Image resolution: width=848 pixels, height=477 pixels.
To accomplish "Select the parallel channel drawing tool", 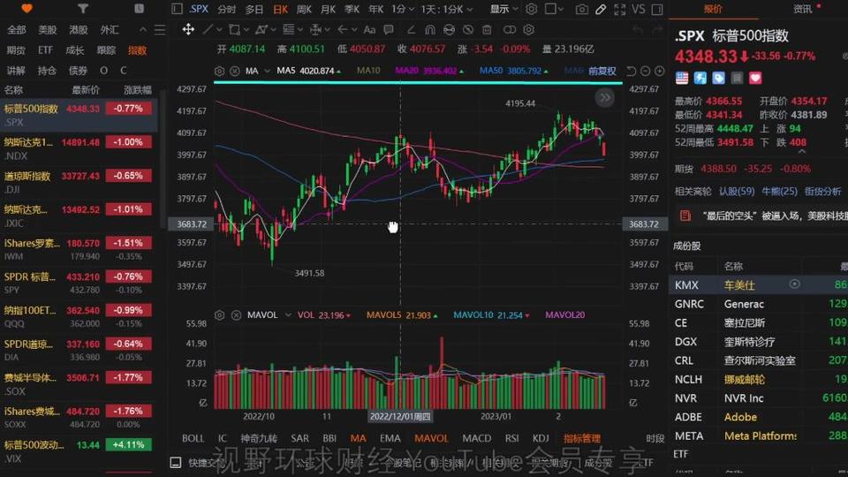I will pyautogui.click(x=261, y=29).
